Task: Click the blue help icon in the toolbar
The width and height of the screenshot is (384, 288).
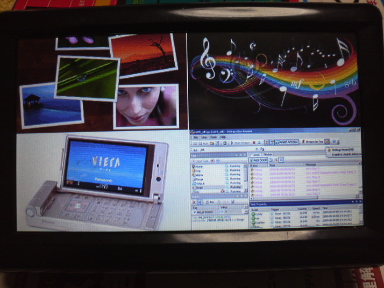Action: [x=334, y=141]
